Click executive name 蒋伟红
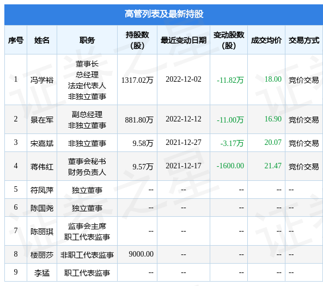Image resolution: width=323 pixels, height=286 pixels. (42, 167)
